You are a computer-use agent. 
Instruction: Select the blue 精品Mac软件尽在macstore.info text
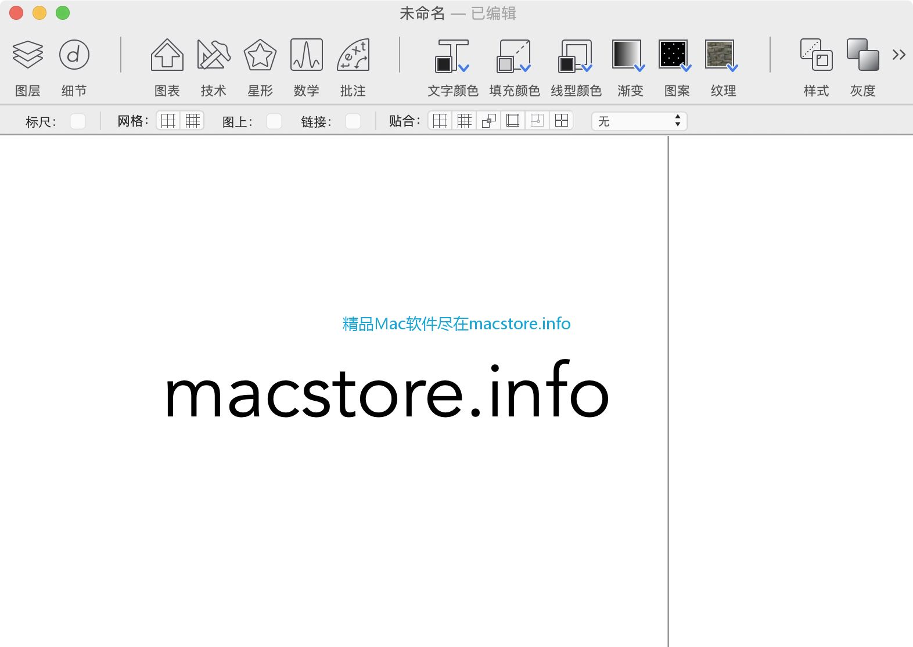[x=456, y=323]
